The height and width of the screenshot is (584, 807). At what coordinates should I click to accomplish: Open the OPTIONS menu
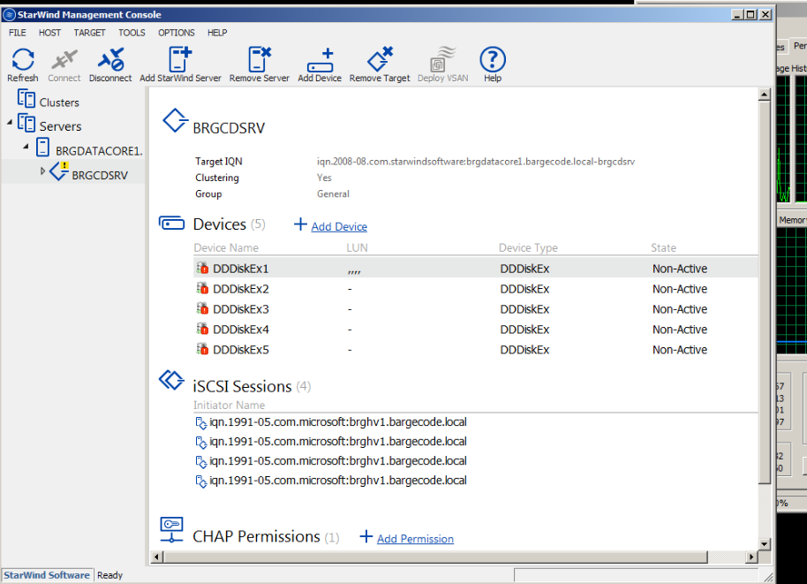pos(177,33)
